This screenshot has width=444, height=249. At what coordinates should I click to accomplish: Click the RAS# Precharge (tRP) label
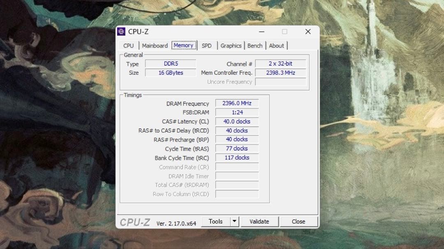click(181, 140)
